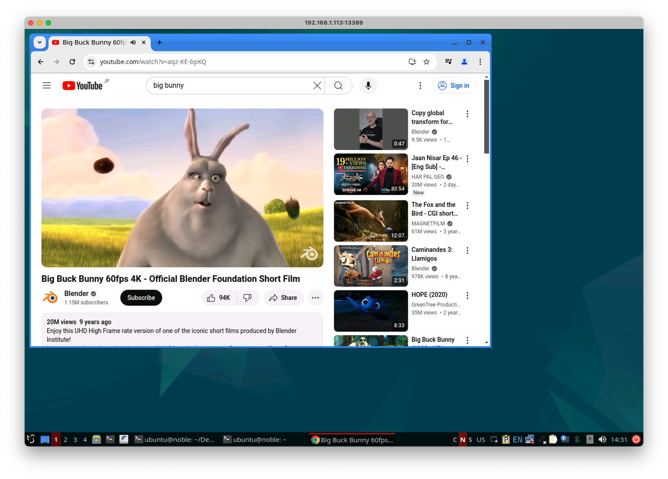Open options for 'Caminandes 3: Llamigos'
This screenshot has width=668, height=479.
[x=467, y=250]
